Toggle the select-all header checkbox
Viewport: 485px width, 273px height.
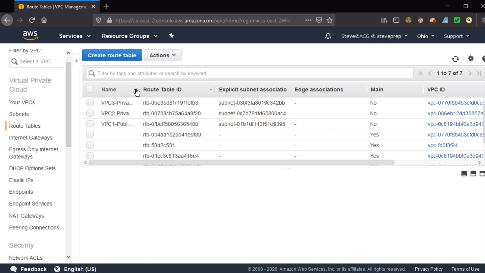coord(90,89)
